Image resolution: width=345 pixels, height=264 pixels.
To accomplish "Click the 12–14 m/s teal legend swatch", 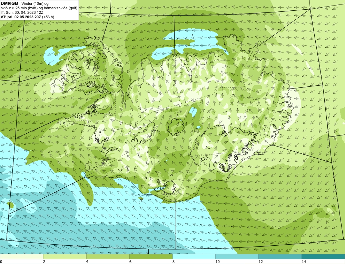I will point(280,257).
